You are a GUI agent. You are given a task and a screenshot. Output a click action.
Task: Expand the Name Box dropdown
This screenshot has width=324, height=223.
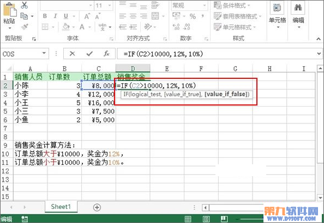click(x=44, y=53)
